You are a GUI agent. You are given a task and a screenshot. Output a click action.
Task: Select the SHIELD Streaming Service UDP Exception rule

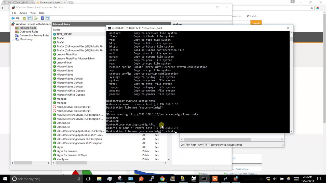click(x=79, y=143)
